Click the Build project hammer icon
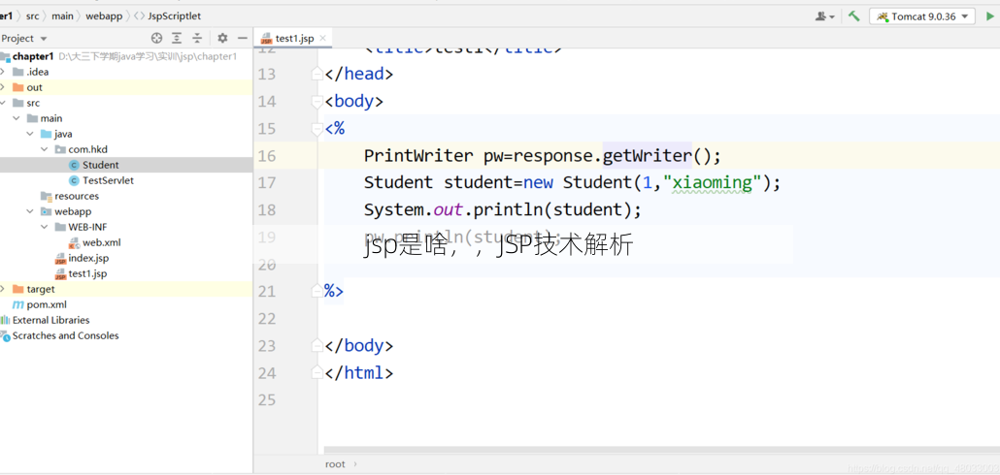This screenshot has width=1000, height=475. (854, 16)
